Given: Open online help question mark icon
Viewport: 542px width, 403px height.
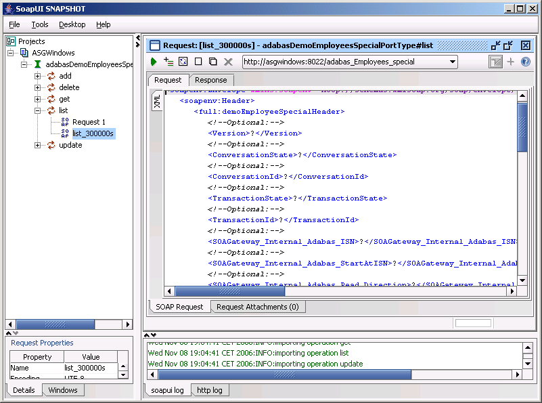Looking at the screenshot, I should click(525, 62).
